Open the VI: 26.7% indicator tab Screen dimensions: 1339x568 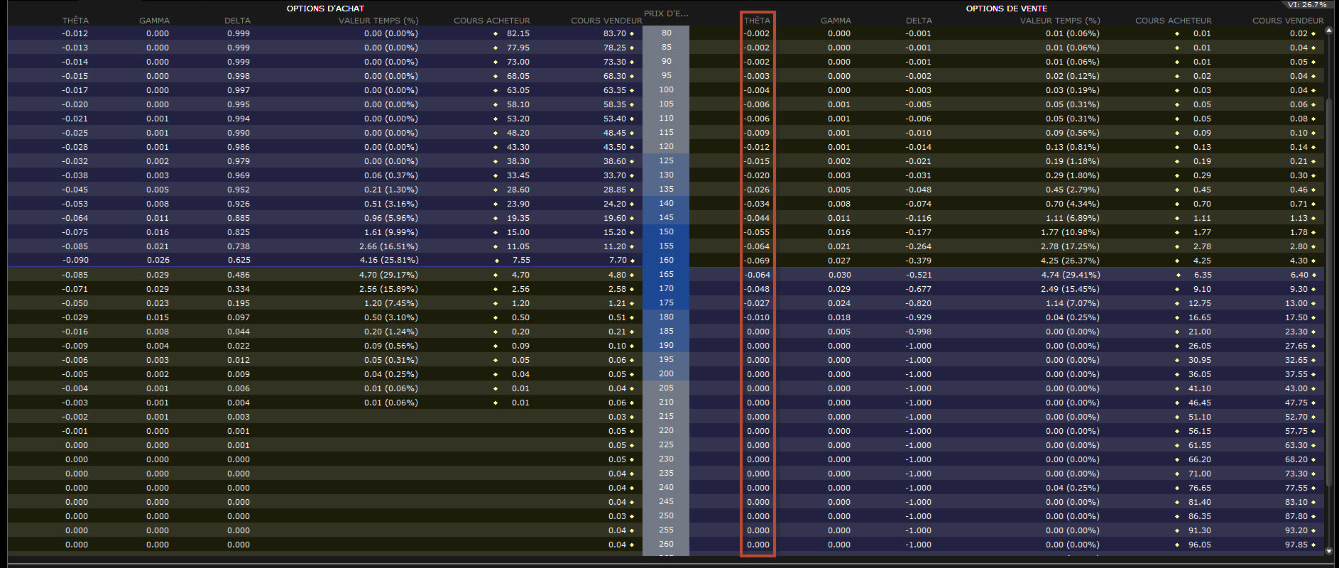coord(1306,5)
